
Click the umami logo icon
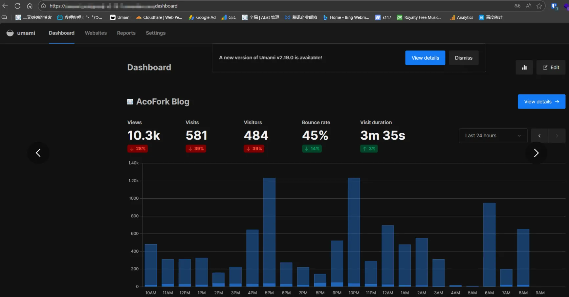click(x=10, y=33)
